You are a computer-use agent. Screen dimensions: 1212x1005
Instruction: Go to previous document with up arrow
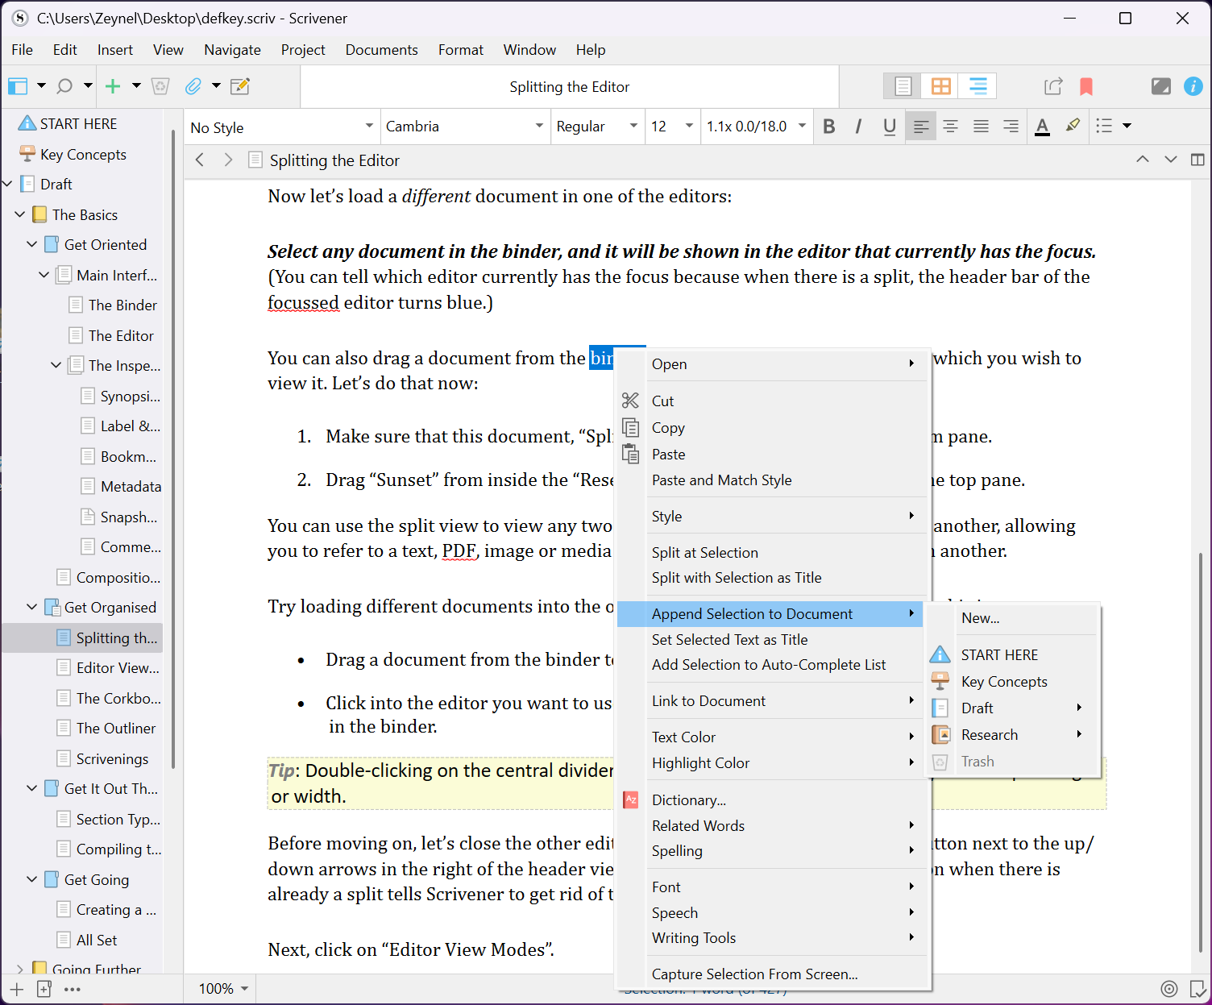(1143, 160)
